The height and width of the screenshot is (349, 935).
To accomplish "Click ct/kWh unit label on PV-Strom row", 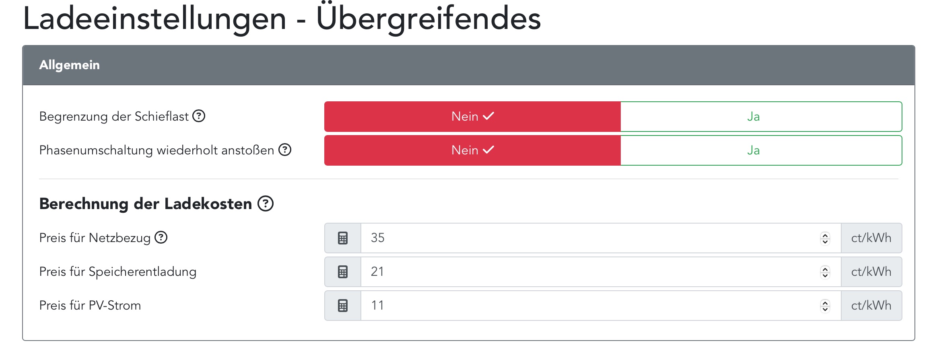I will point(871,306).
